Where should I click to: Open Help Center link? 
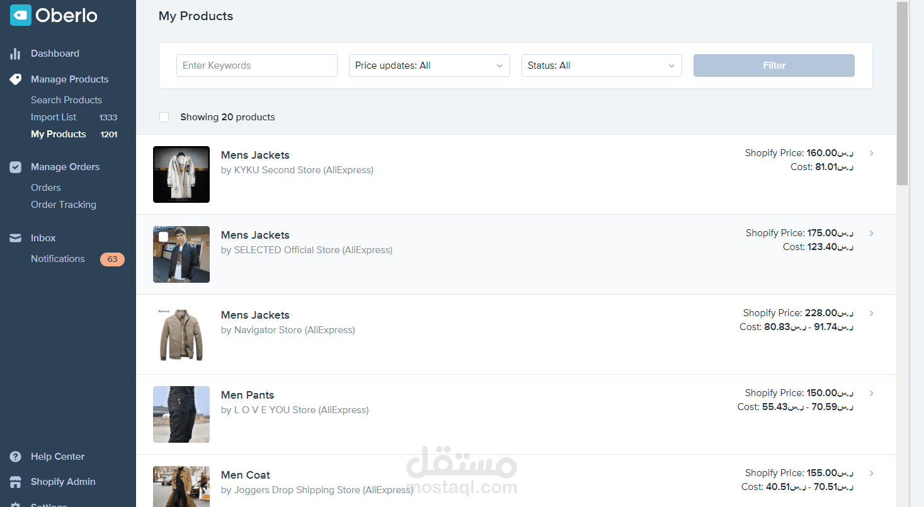[57, 457]
